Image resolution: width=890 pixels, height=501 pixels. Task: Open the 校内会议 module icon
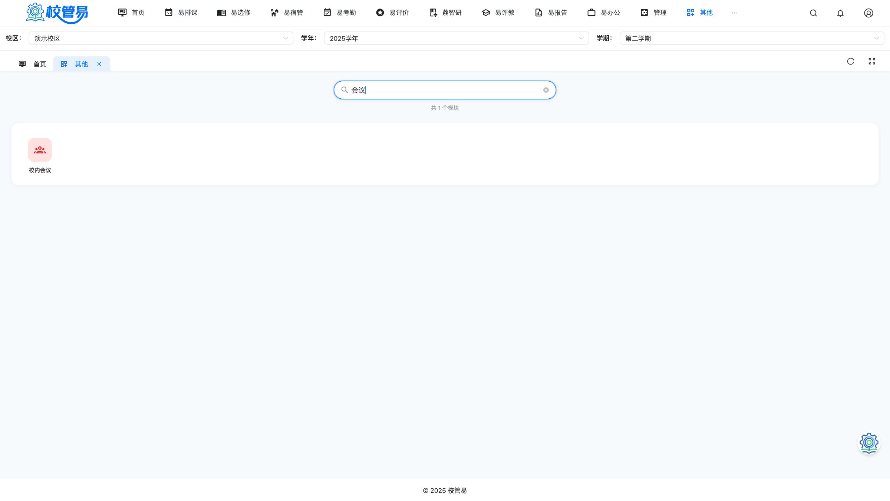(x=40, y=150)
